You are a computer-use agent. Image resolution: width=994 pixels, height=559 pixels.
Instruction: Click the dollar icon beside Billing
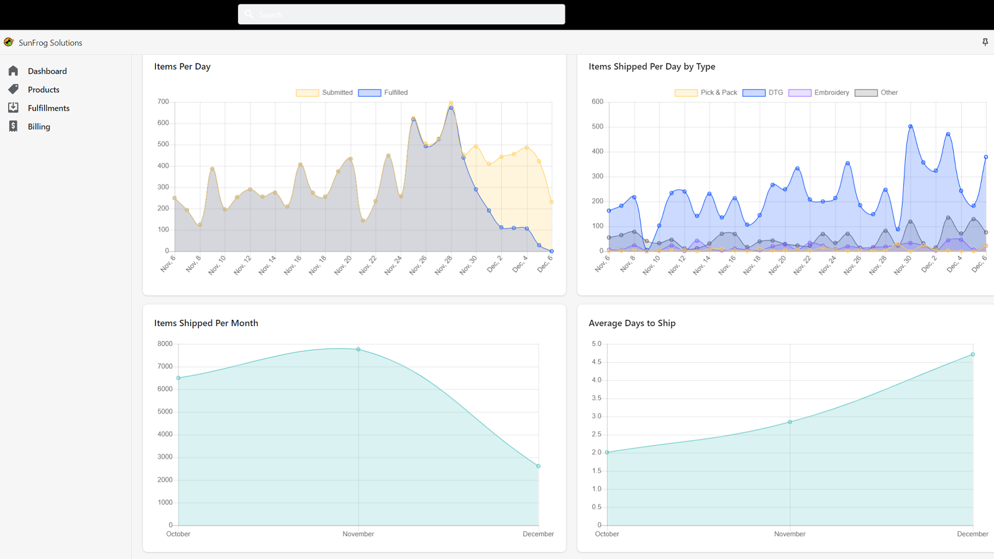click(x=13, y=126)
